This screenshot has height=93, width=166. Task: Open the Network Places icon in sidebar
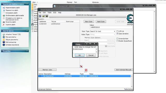[x=4, y=45]
